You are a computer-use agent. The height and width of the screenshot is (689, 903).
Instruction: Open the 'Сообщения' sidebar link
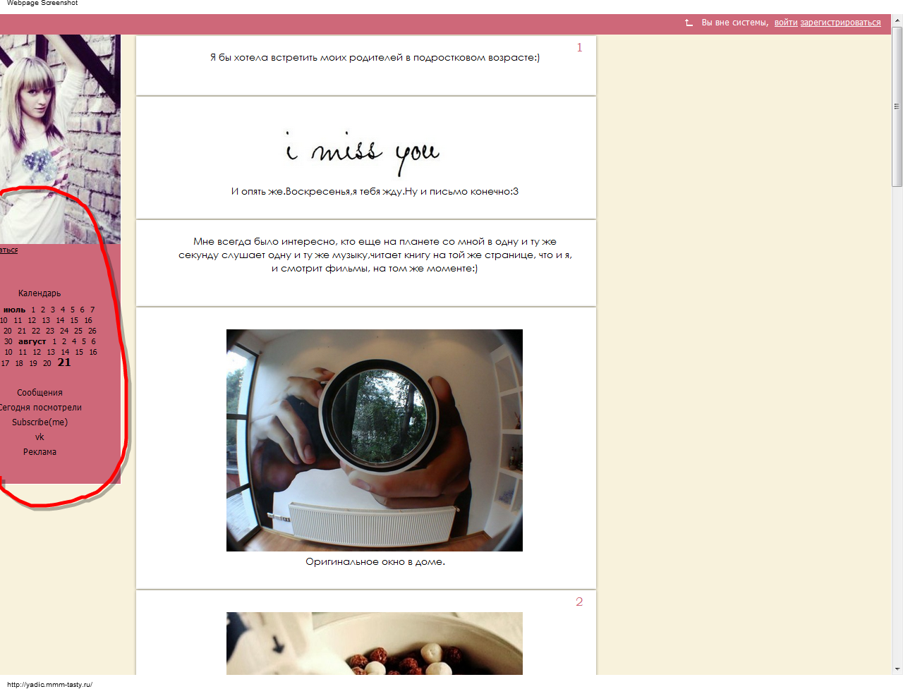pyautogui.click(x=40, y=393)
